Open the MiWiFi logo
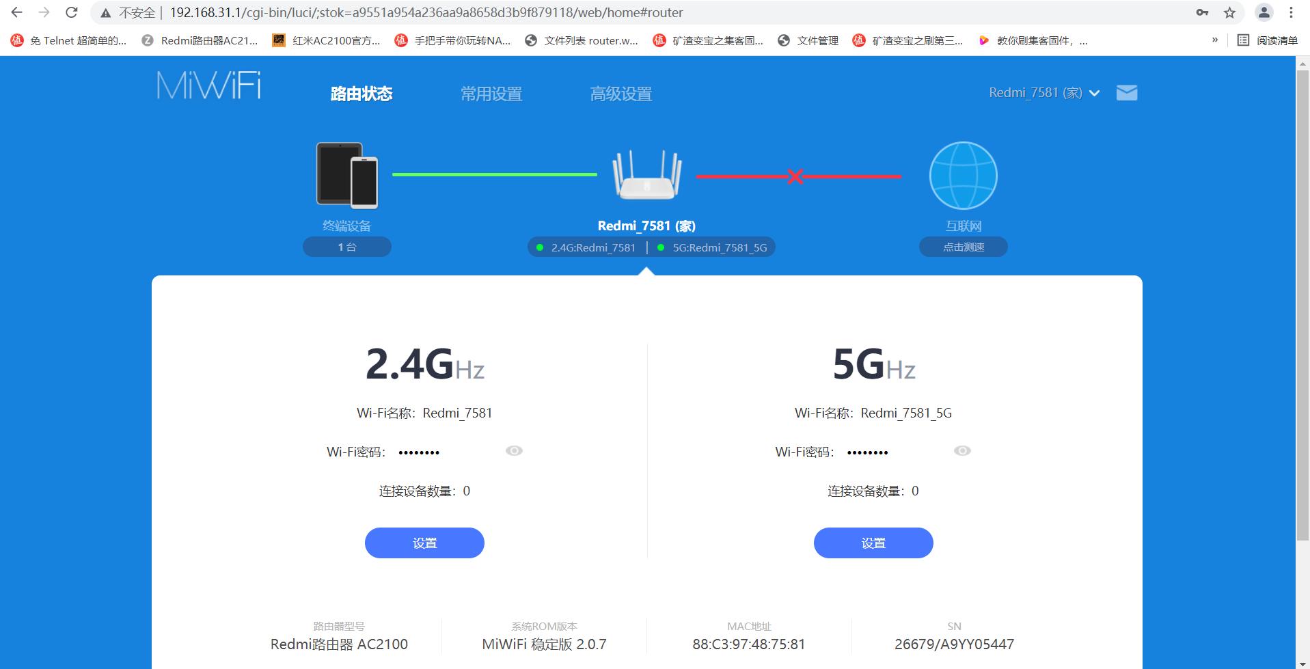Screen dimensions: 1310x669 click(207, 86)
